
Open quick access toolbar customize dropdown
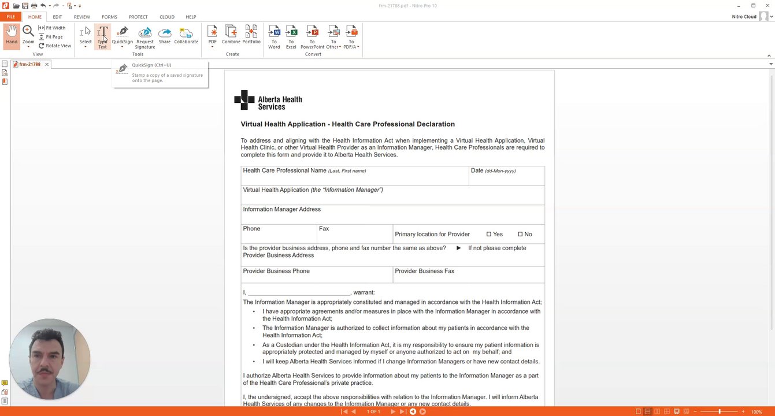pos(80,6)
